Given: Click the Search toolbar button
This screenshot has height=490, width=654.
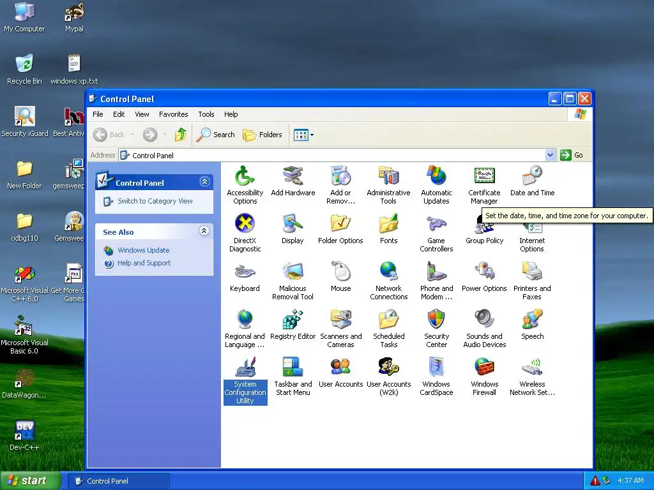Looking at the screenshot, I should 215,135.
